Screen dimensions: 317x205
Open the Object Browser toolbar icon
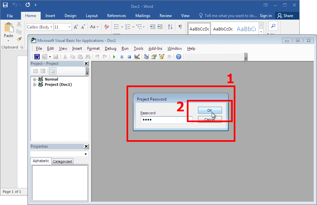(162, 57)
